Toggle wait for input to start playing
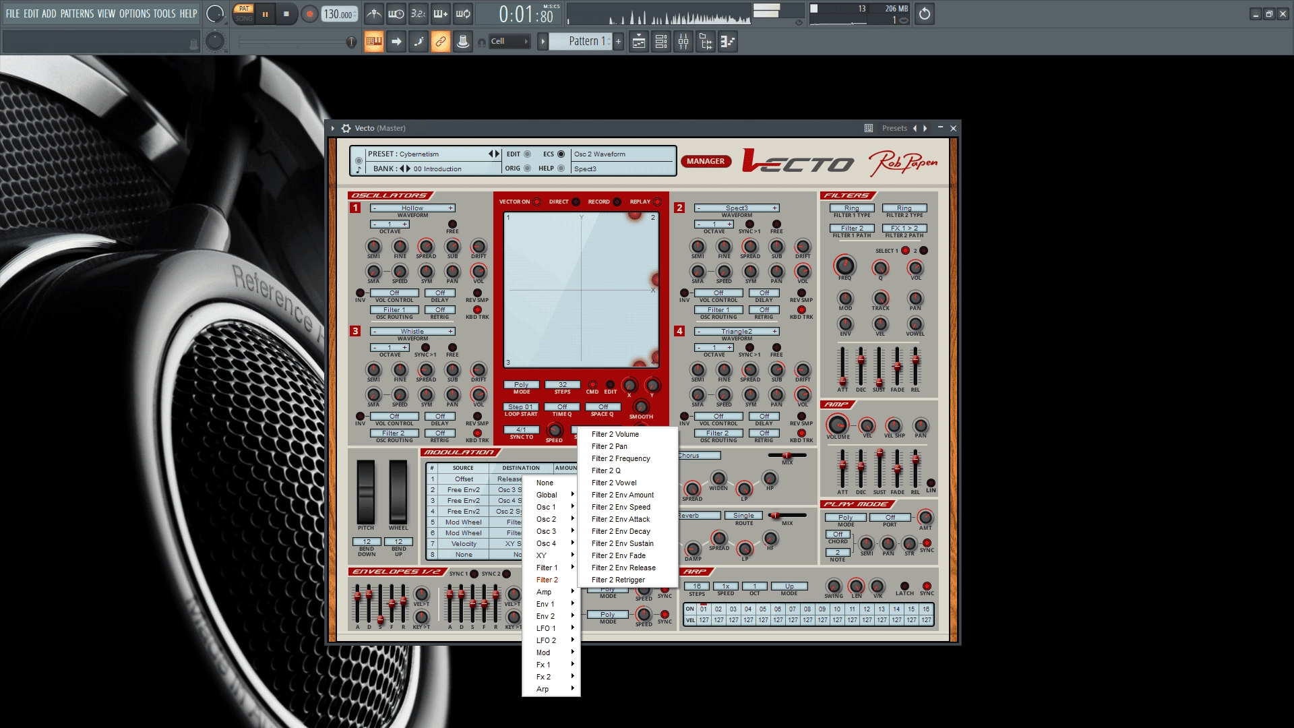The height and width of the screenshot is (728, 1294). coord(396,13)
